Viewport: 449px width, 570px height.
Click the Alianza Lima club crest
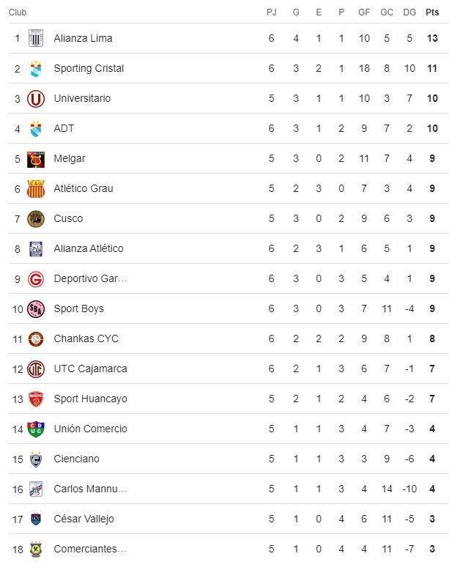pyautogui.click(x=35, y=38)
